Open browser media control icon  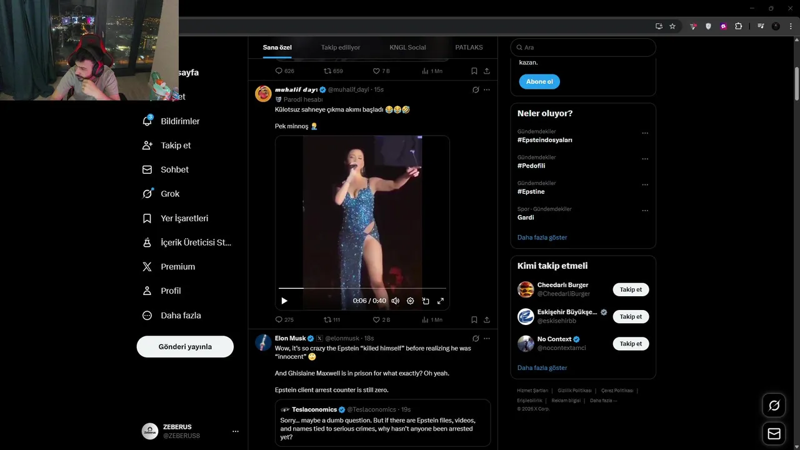pos(761,26)
